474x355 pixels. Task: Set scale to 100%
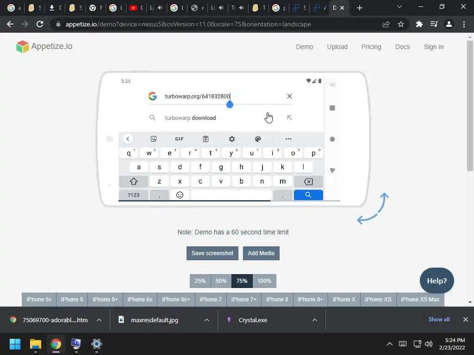[x=264, y=281]
